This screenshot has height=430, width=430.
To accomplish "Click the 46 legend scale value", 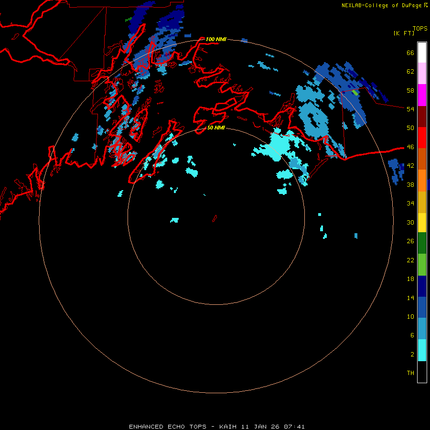I will point(410,147).
